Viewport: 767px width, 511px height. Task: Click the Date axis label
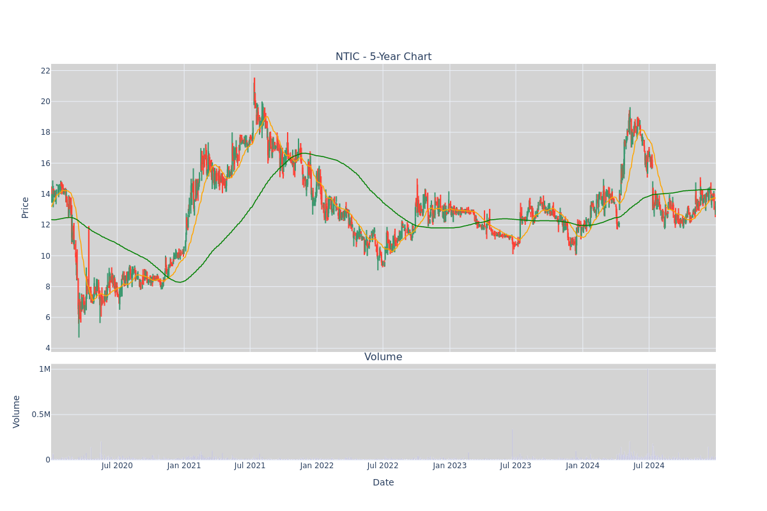[x=383, y=482]
